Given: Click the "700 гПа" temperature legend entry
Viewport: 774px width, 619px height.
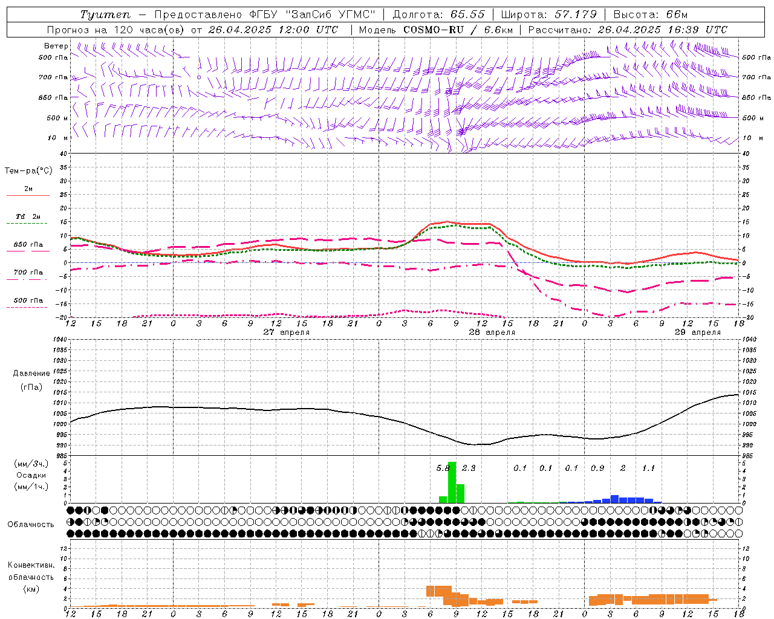Looking at the screenshot, I should 28,272.
